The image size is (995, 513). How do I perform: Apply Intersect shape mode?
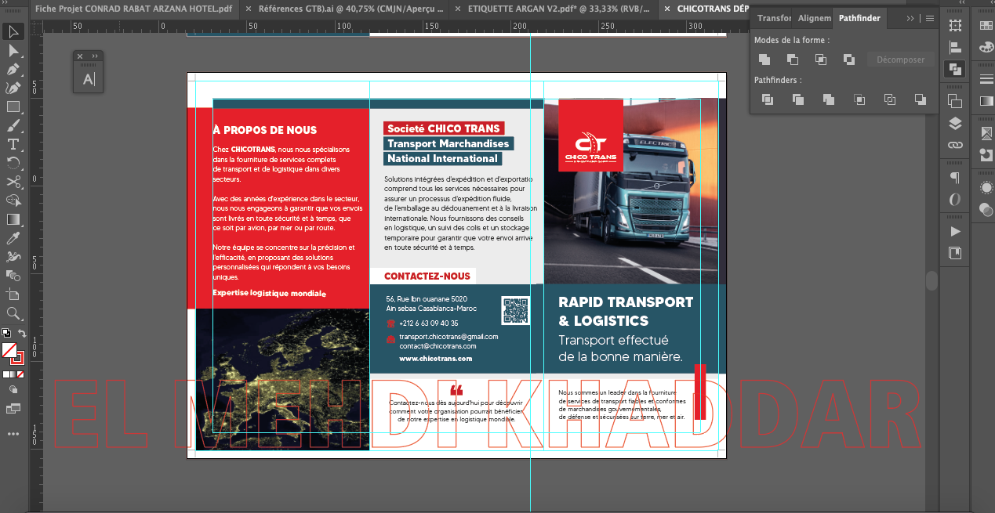point(821,60)
